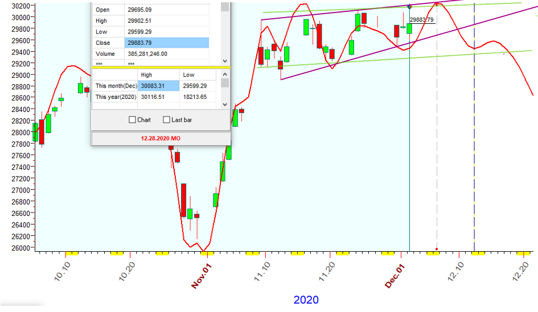Screen dimensions: 538x312
Task: Click the top panel scroll down arrow
Action: coord(225,61)
